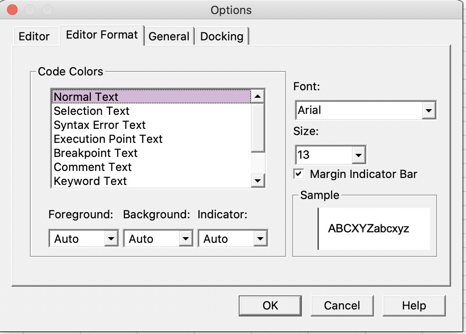The image size is (466, 334).
Task: Switch to the Editor tab
Action: click(x=34, y=36)
